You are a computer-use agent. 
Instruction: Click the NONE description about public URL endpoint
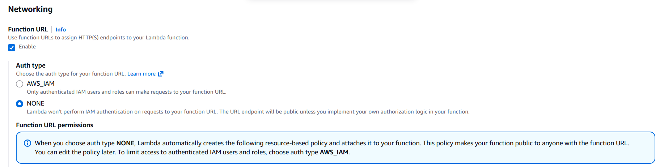click(248, 112)
